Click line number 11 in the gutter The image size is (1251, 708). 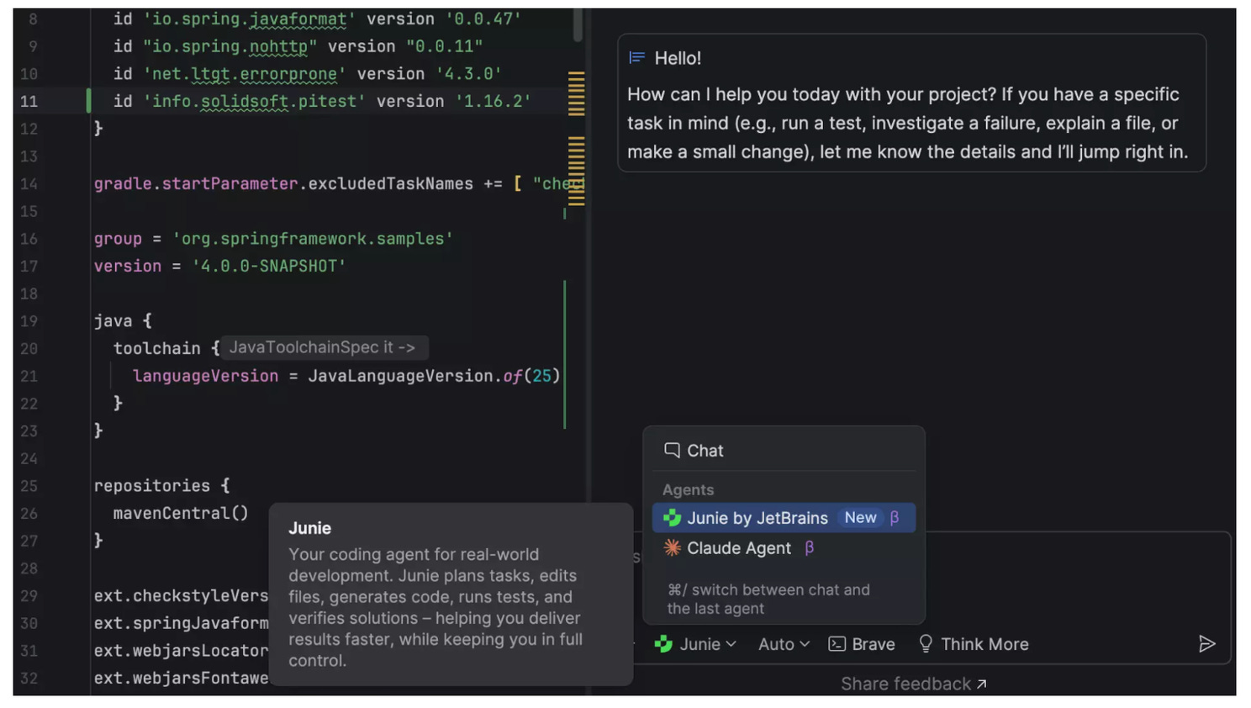point(29,101)
